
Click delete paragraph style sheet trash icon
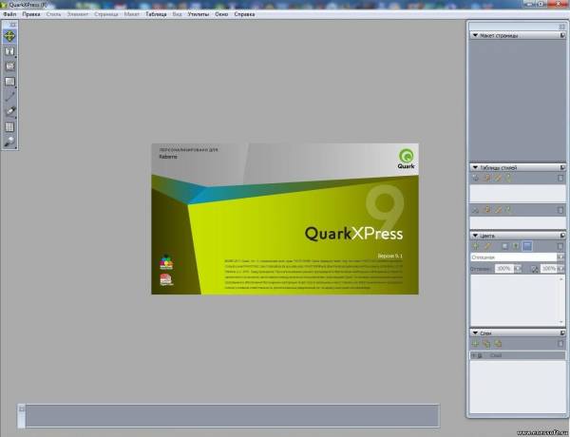click(x=560, y=179)
